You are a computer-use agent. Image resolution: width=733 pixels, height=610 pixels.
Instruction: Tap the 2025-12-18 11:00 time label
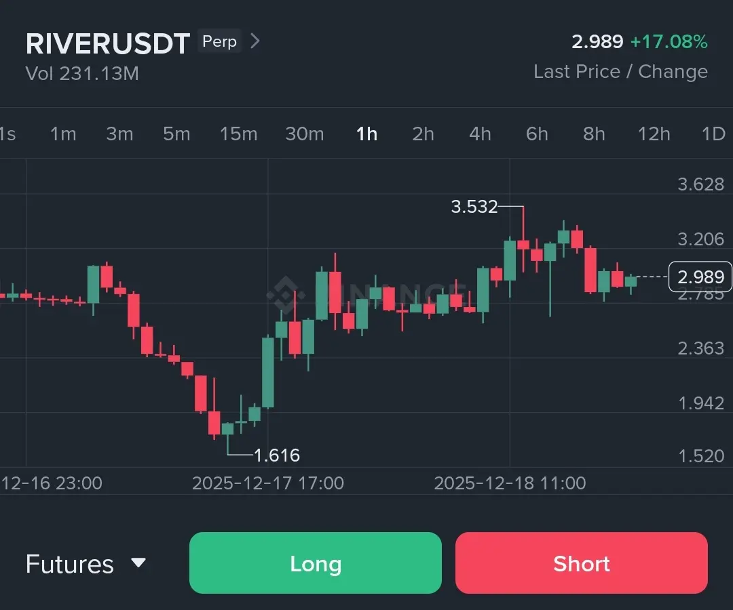click(x=510, y=483)
